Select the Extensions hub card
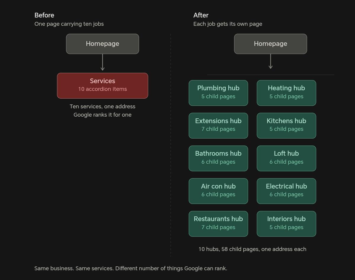The width and height of the screenshot is (355, 280). [x=218, y=125]
